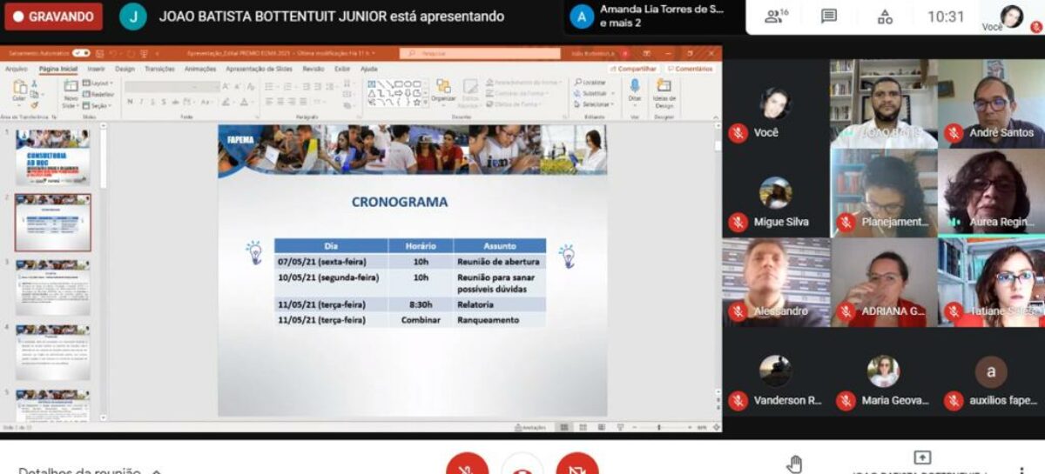The width and height of the screenshot is (1045, 474).
Task: Open the Selecionar dropdown in the ribbon
Action: [x=594, y=103]
